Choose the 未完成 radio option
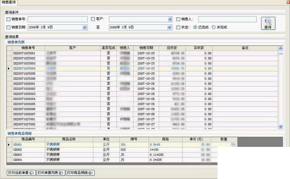Screen dimensions: 290x179 tap(213, 27)
